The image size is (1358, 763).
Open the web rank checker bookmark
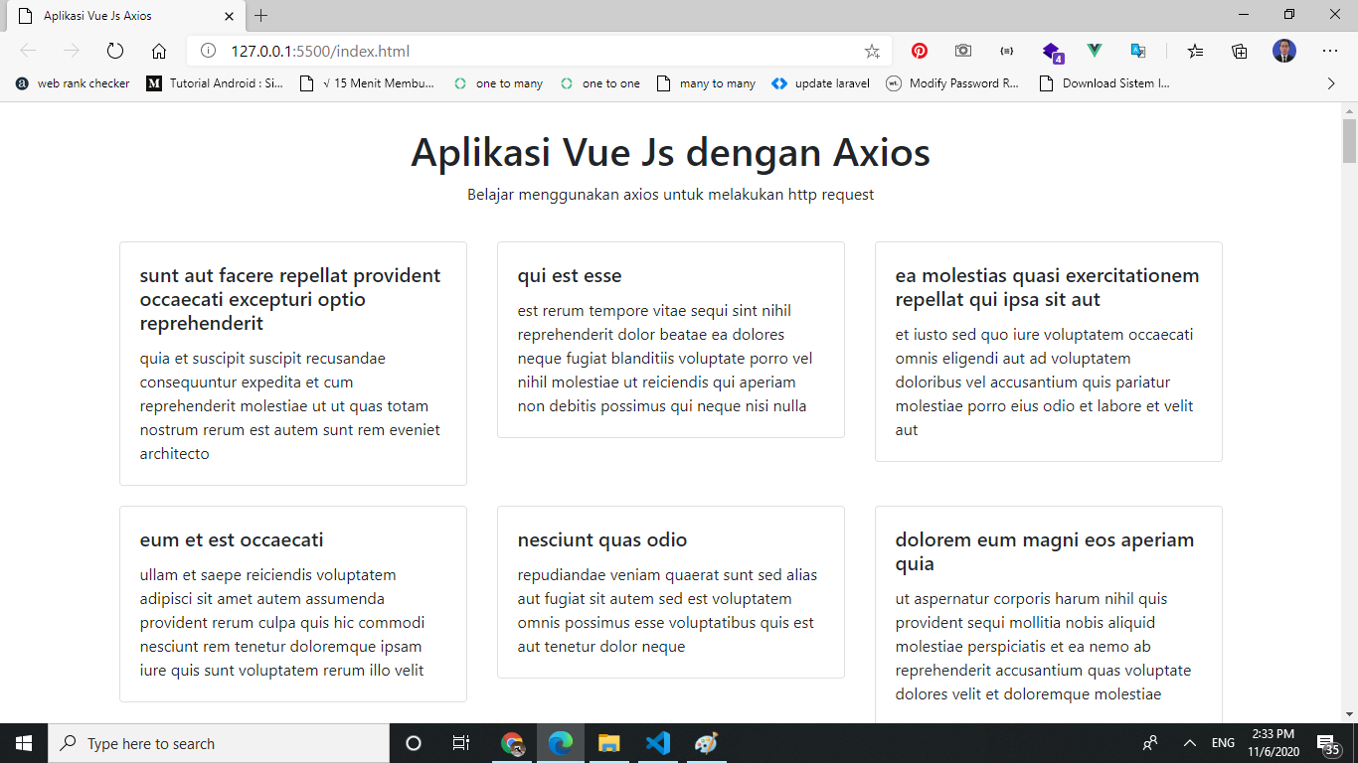(x=70, y=83)
